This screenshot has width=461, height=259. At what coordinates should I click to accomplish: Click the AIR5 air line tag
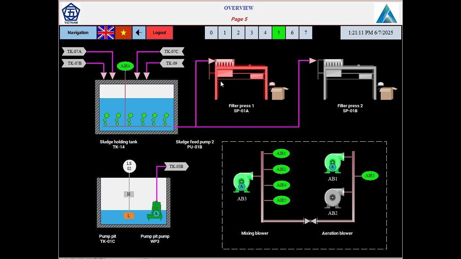point(281,200)
